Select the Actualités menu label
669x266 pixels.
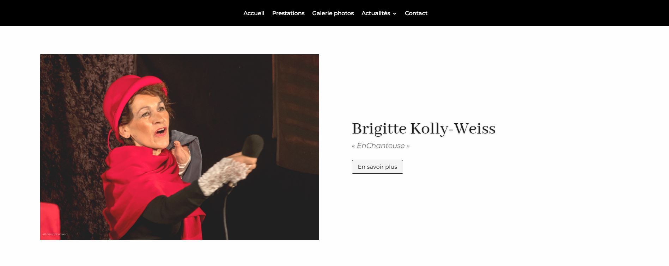pos(376,13)
